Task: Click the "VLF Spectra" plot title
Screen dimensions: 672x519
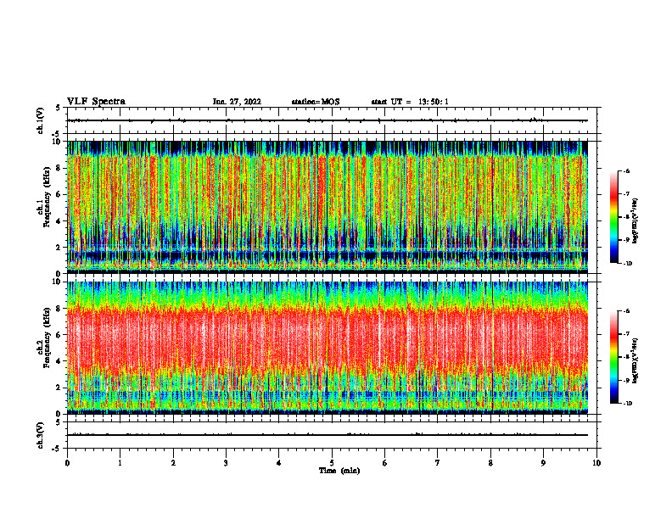Action: [96, 102]
